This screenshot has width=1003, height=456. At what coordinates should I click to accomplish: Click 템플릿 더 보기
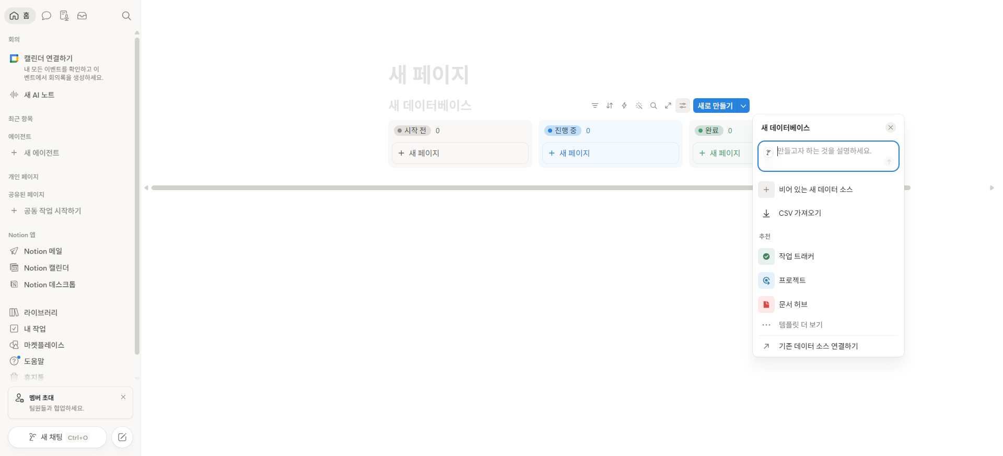(829, 325)
